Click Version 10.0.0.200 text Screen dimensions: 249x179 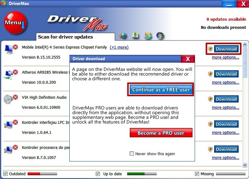click(x=39, y=82)
